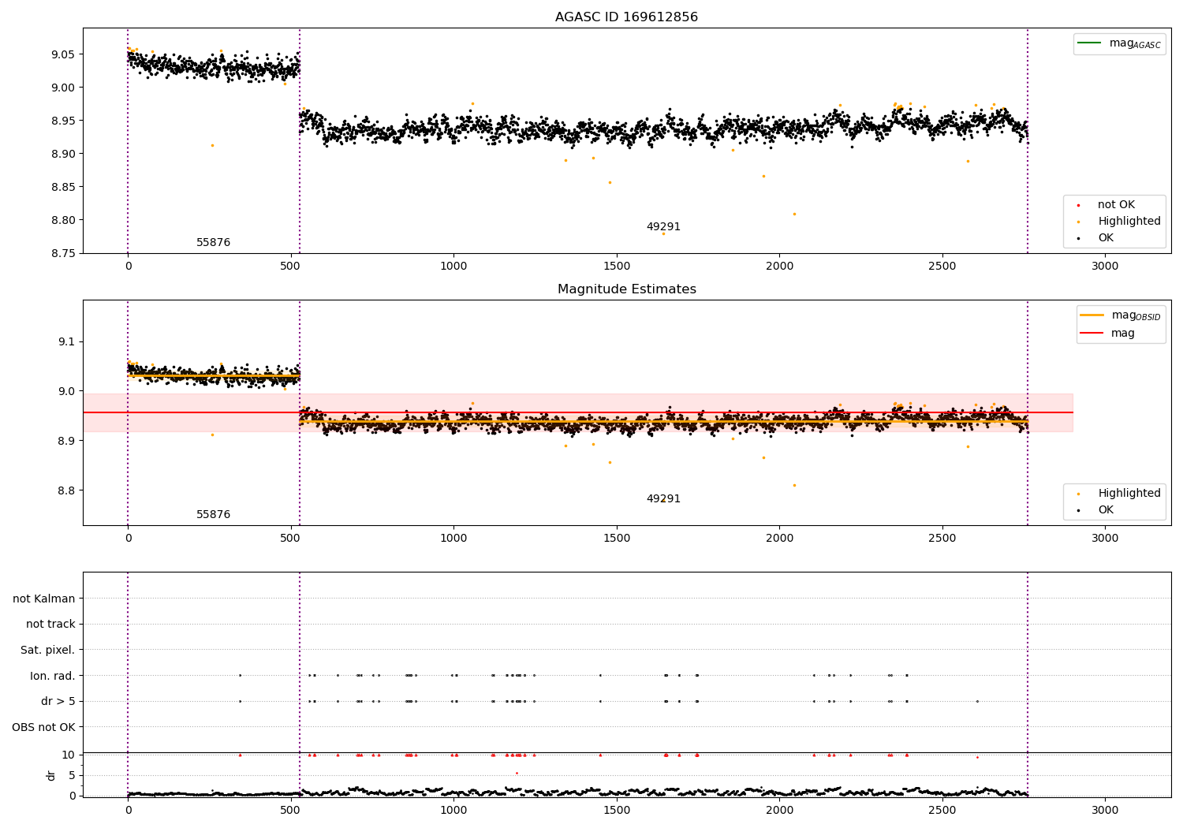This screenshot has height=828, width=1183.
Task: Click the 'AGASC ID 169612856' plot title
Action: 626,17
